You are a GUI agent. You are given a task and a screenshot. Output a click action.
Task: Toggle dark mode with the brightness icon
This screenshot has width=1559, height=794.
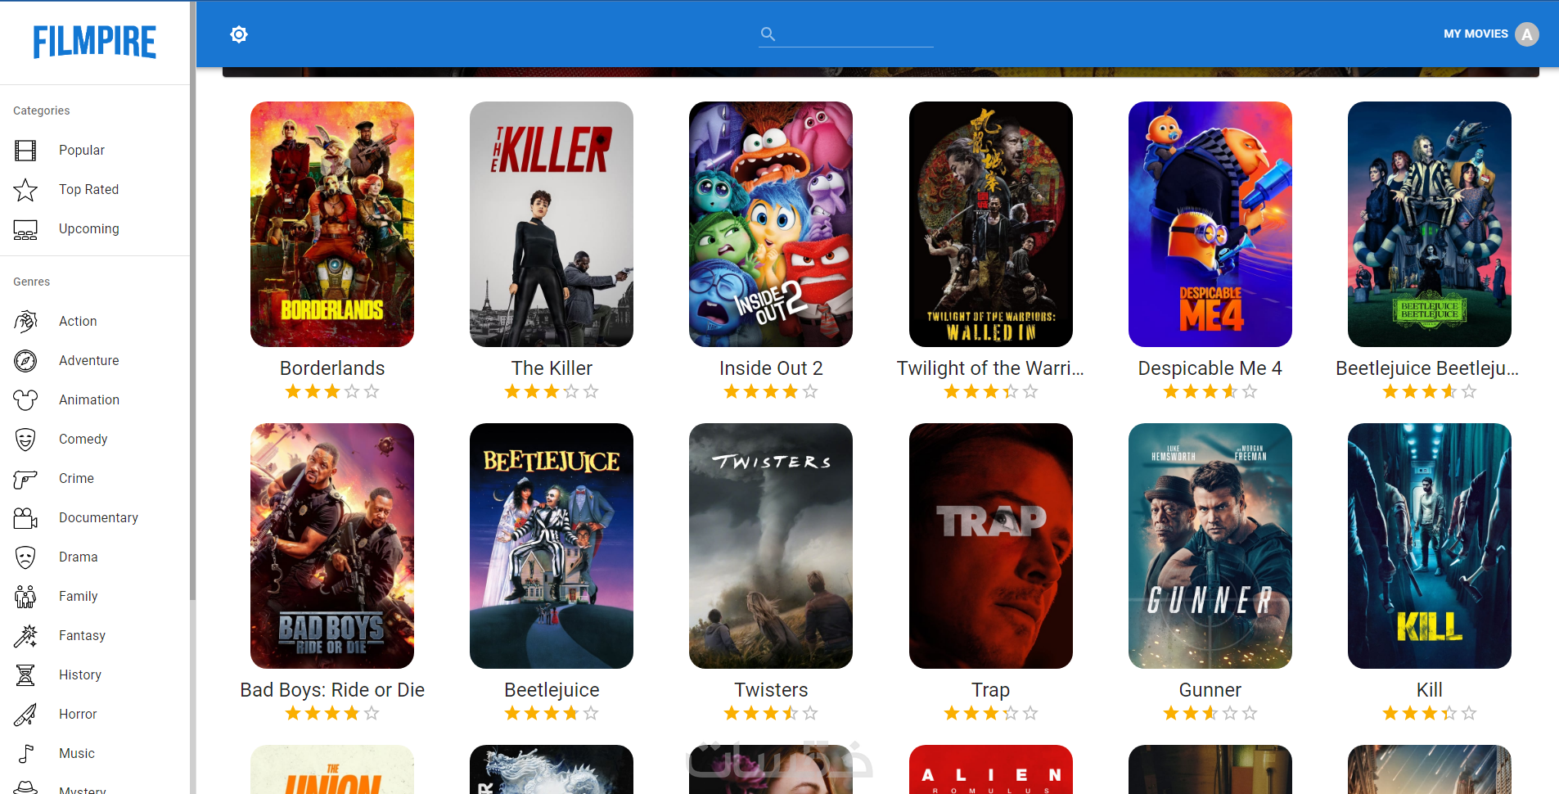[239, 34]
